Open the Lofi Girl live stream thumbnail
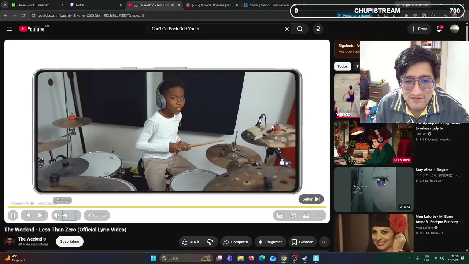 (373, 143)
